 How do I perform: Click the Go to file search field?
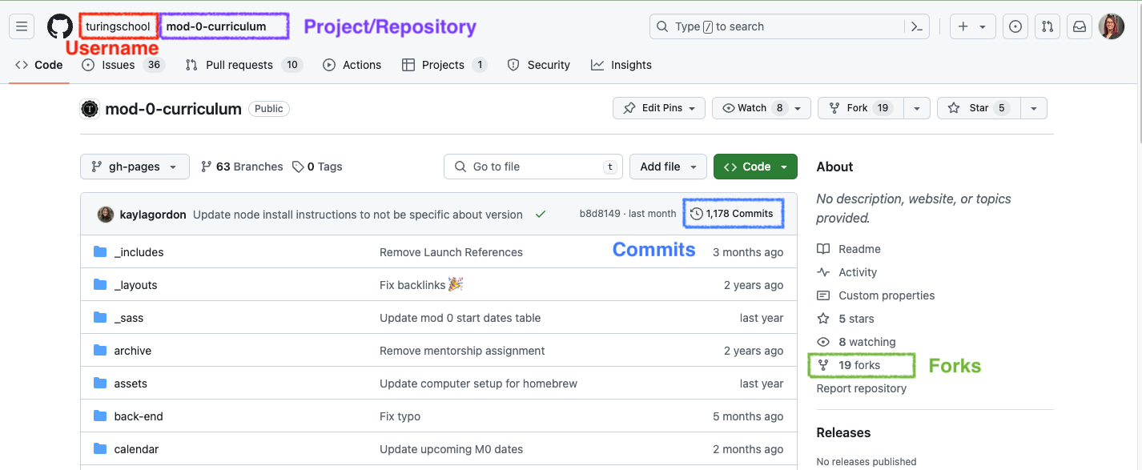533,167
